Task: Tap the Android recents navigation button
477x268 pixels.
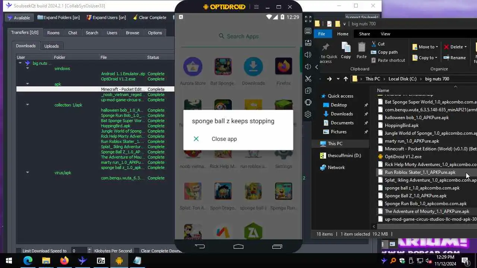Action: 277,246
